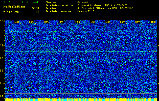Click the 0355 time marker
159x101 pixels.
(x=77, y=22)
